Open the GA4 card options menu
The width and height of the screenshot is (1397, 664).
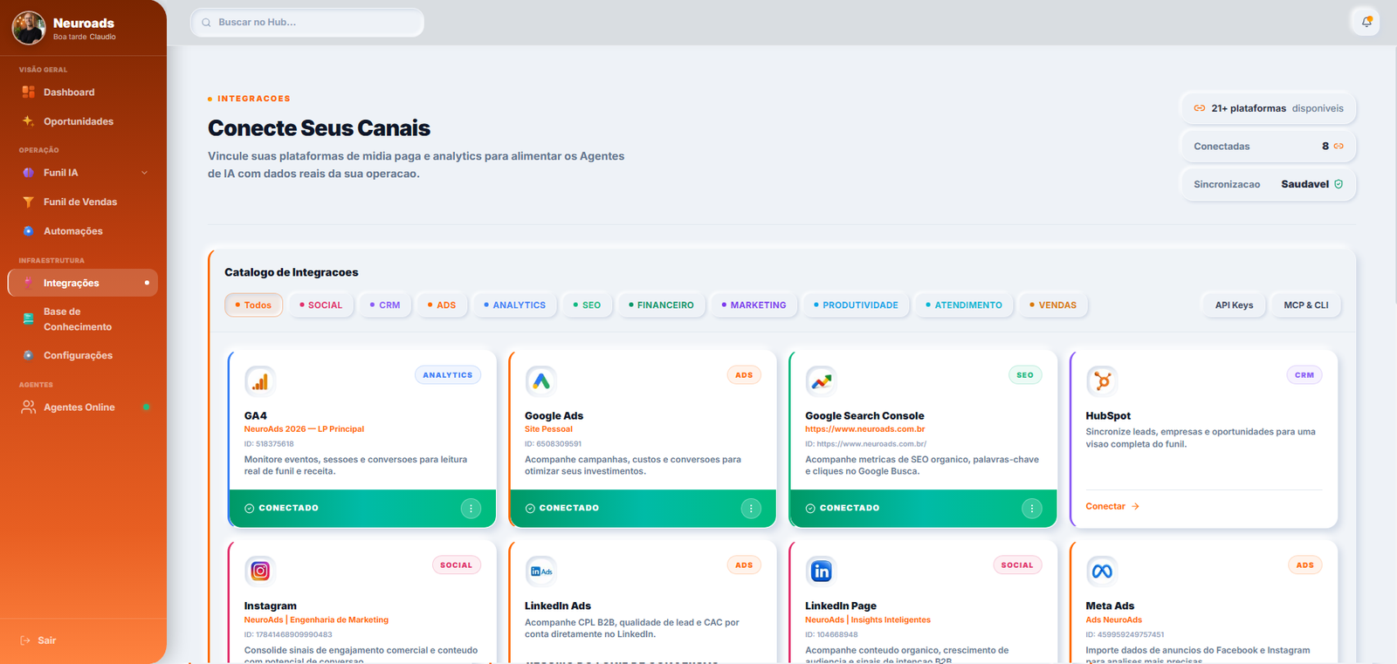coord(471,509)
